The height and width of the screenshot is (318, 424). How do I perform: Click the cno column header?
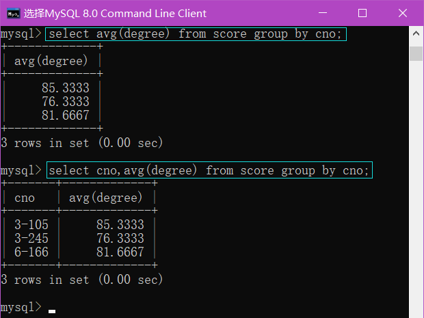point(25,198)
